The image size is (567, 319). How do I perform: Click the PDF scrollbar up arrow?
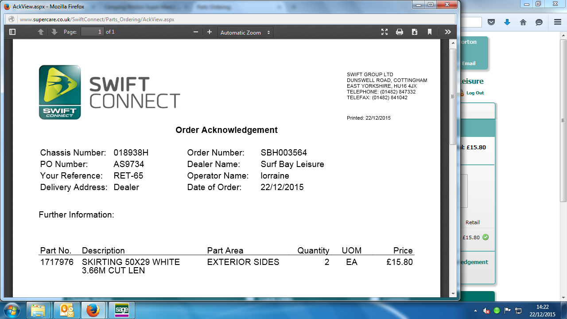pos(453,43)
